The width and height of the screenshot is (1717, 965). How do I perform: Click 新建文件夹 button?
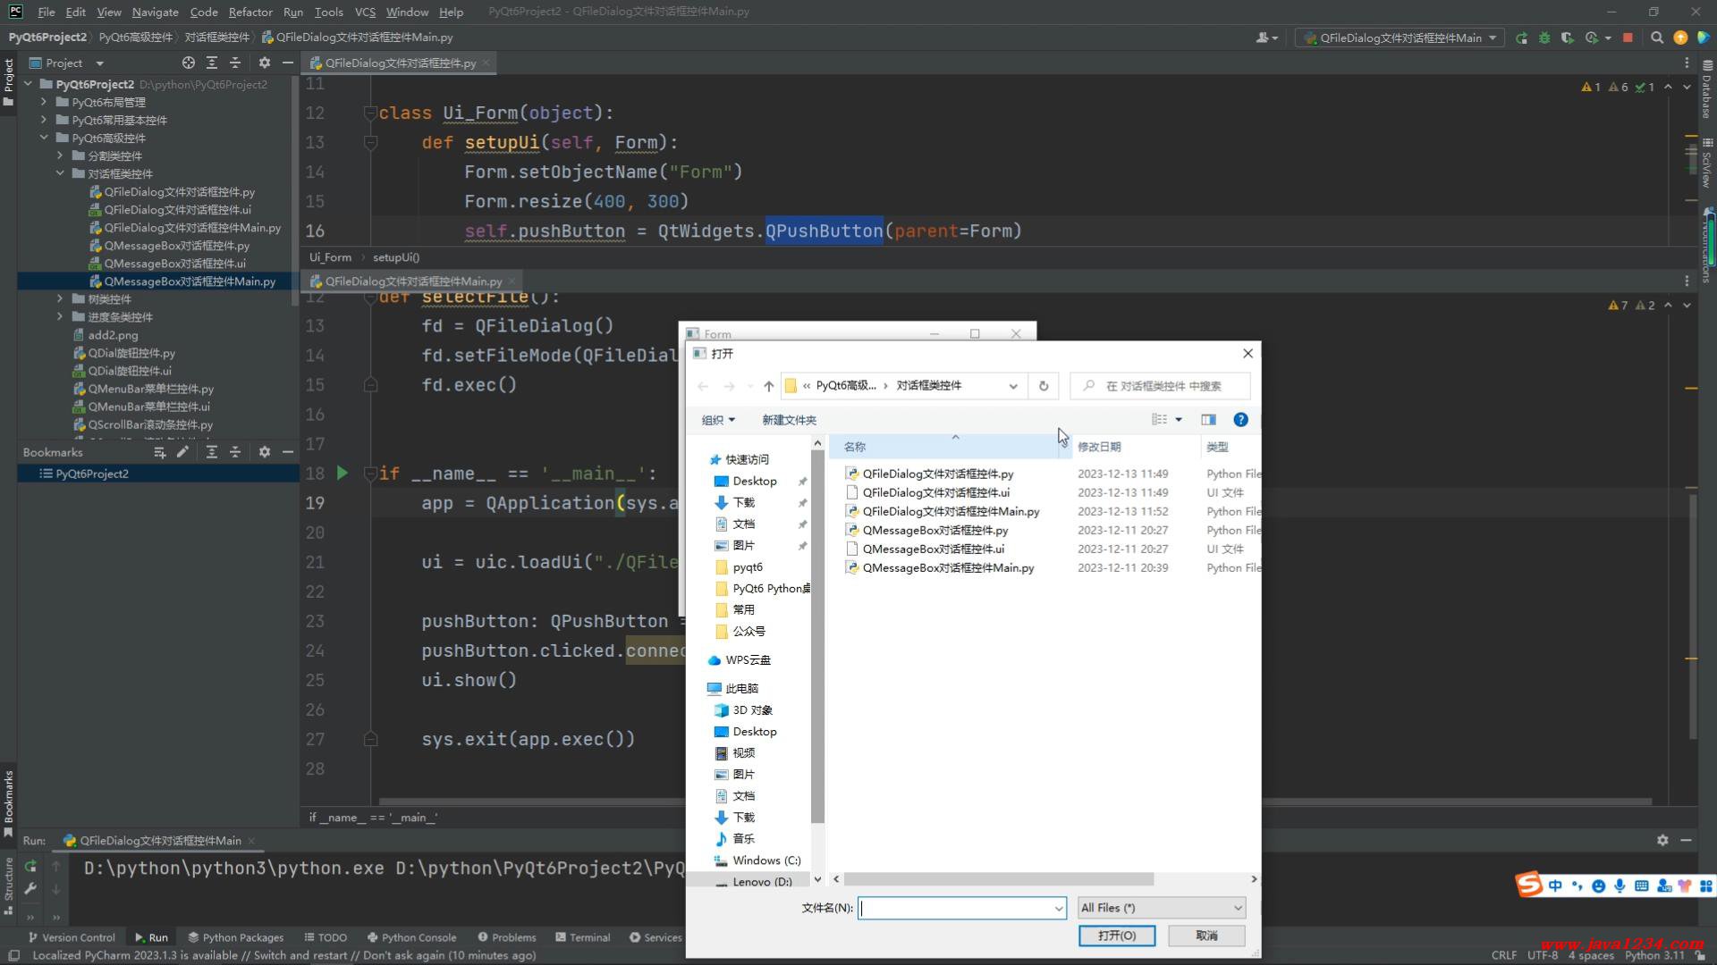789,420
